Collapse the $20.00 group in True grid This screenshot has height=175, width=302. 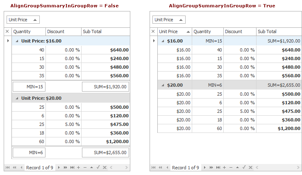click(163, 85)
